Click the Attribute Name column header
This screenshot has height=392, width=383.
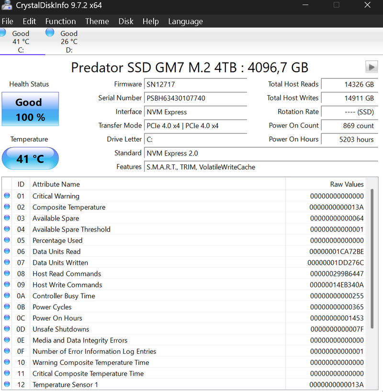pyautogui.click(x=158, y=184)
